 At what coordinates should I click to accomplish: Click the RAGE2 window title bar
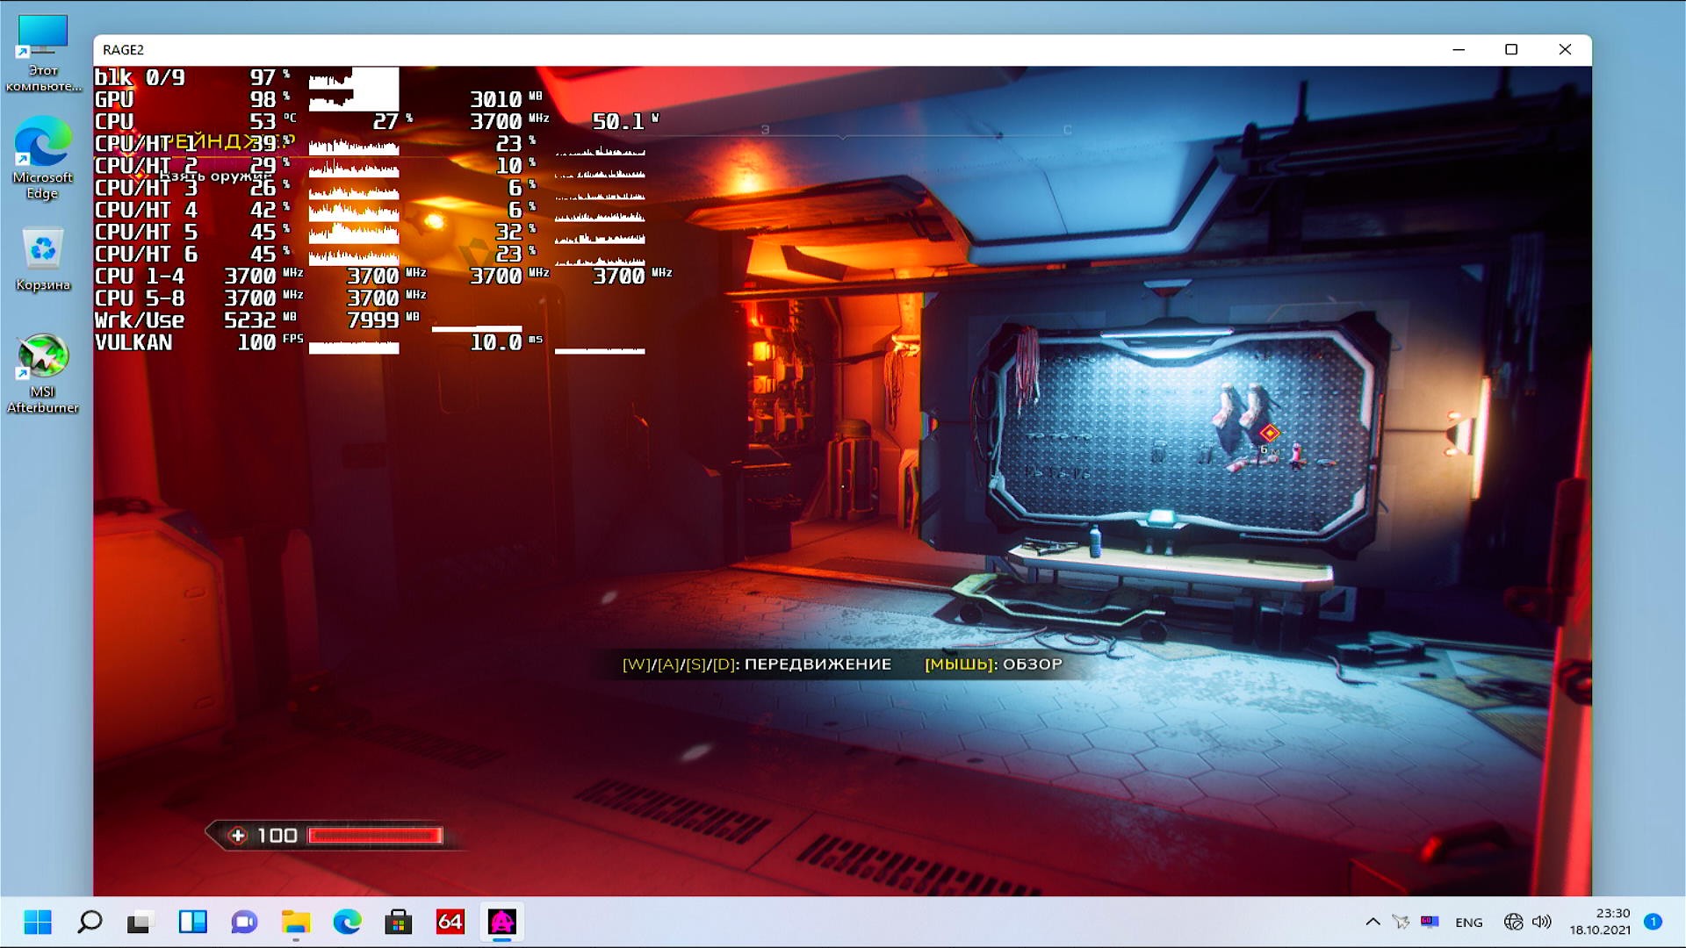click(702, 50)
